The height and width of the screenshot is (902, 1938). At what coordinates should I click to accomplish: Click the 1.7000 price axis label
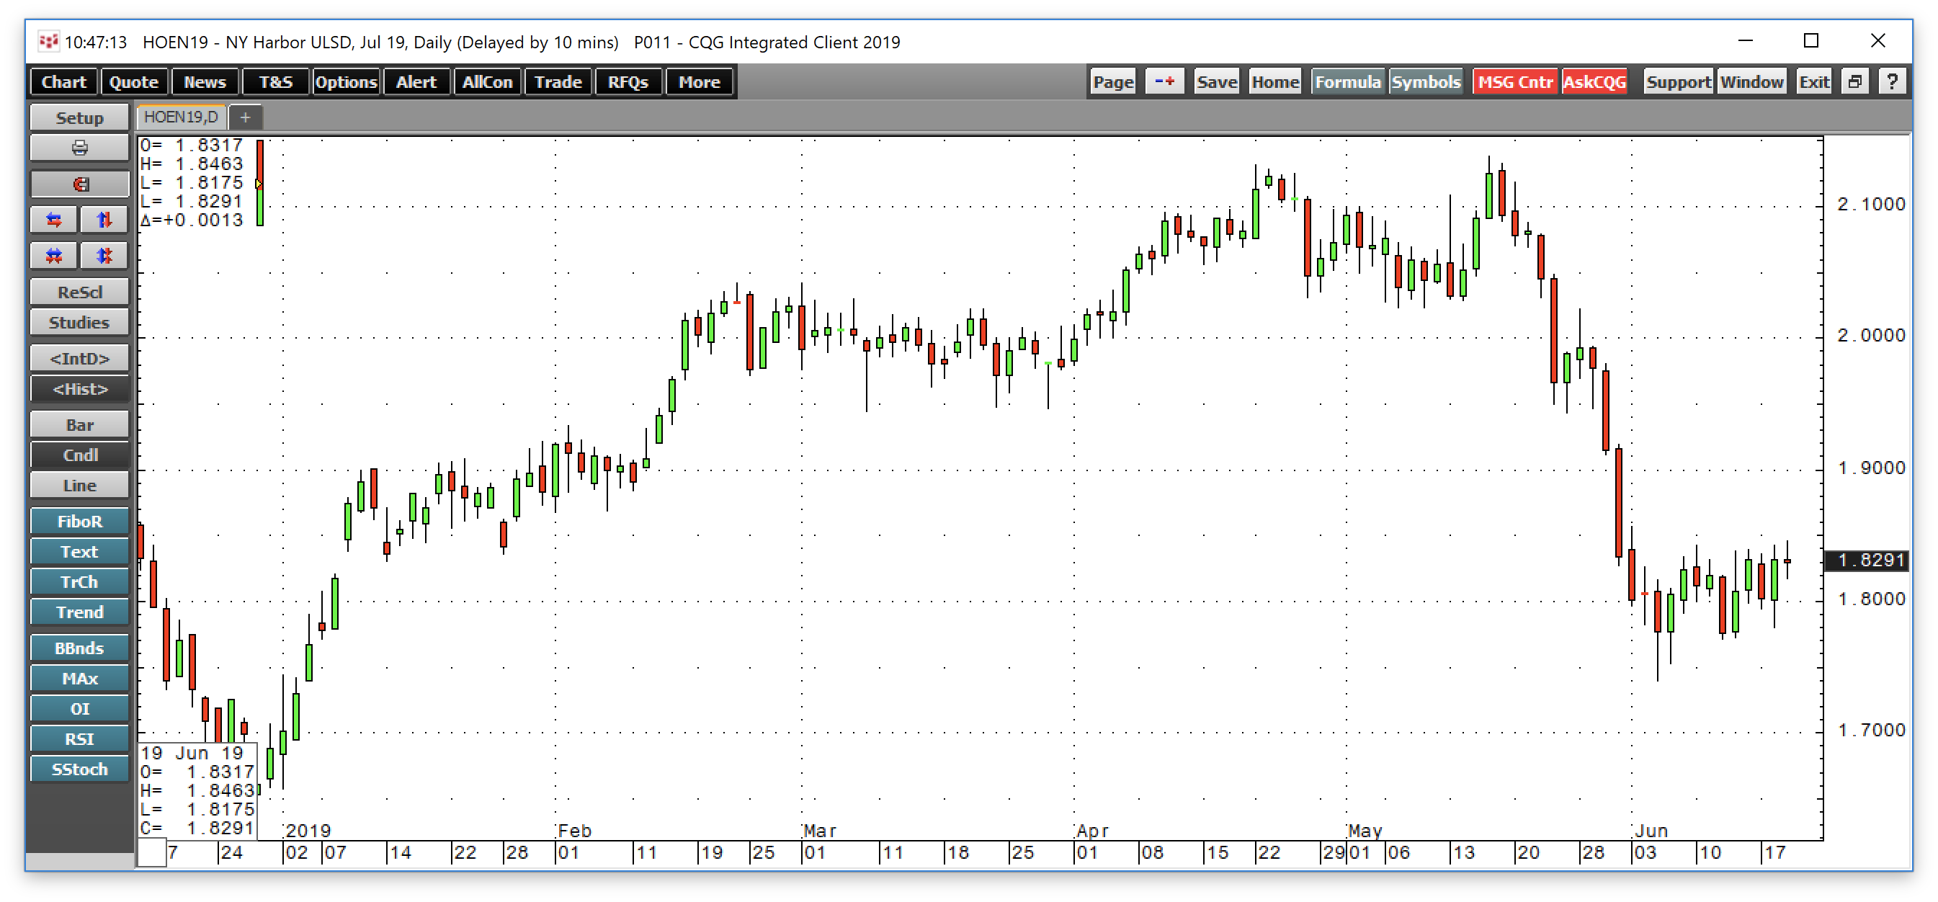1871,730
